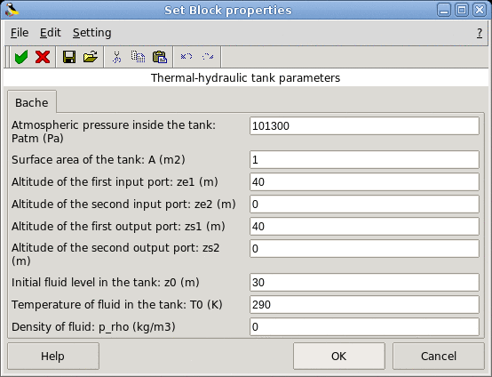Click the Cancel button

click(x=439, y=356)
